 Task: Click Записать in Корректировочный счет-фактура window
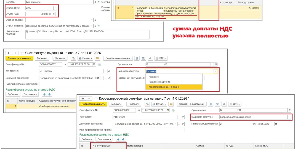coord(116,104)
